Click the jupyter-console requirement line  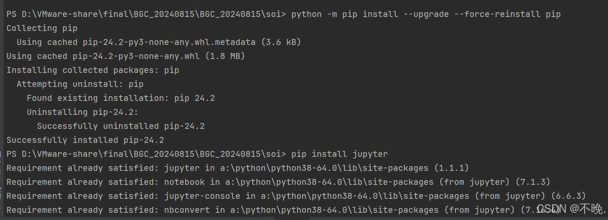coord(296,196)
